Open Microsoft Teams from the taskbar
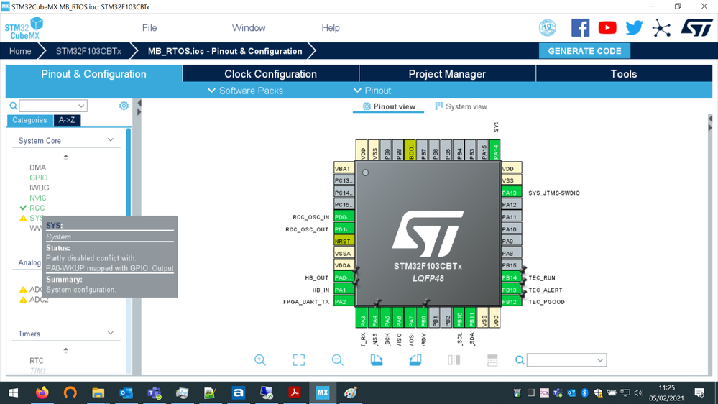Viewport: 718px width, 404px height. pyautogui.click(x=155, y=392)
